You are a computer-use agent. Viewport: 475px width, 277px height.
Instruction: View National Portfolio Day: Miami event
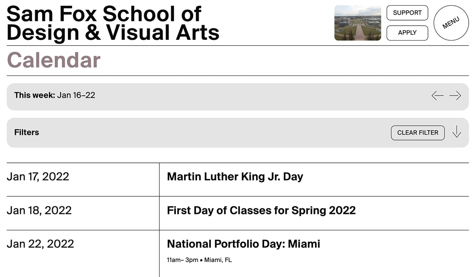(243, 244)
